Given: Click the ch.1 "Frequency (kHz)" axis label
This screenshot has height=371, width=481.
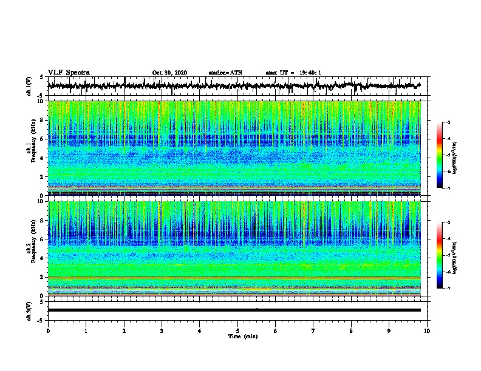Looking at the screenshot, I should click(33, 141).
